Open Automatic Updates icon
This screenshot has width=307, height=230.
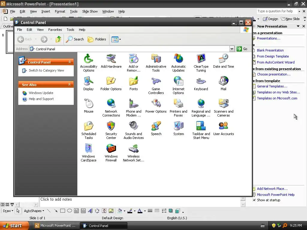point(178,63)
